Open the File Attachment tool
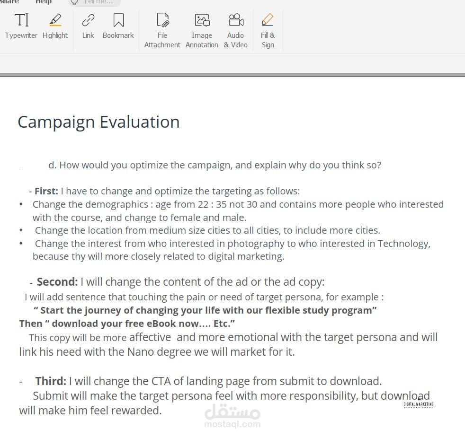 point(162,30)
